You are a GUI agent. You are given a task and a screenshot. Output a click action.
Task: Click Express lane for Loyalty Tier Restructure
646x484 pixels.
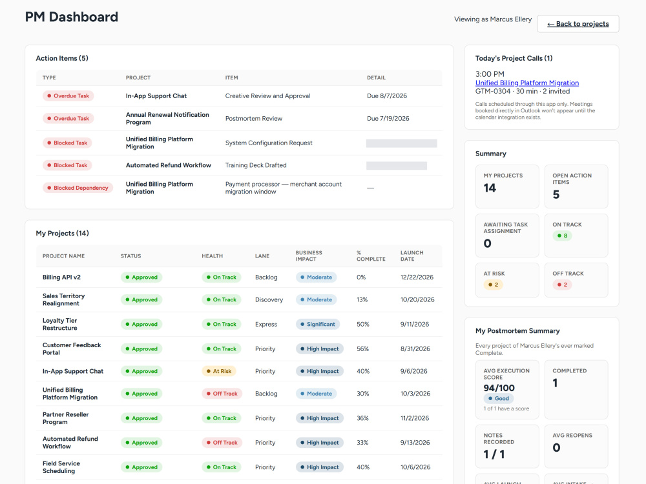266,325
